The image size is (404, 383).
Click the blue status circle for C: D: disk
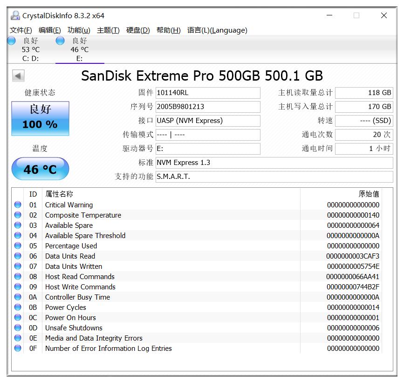pyautogui.click(x=11, y=41)
